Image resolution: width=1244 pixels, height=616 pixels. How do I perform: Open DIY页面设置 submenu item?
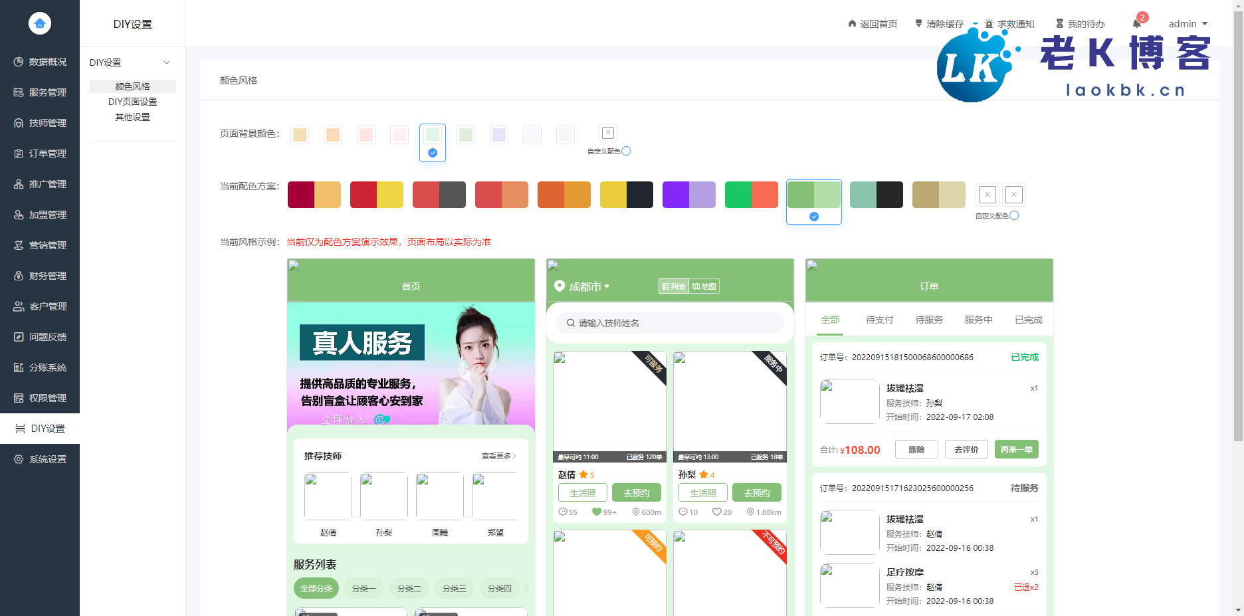[133, 102]
